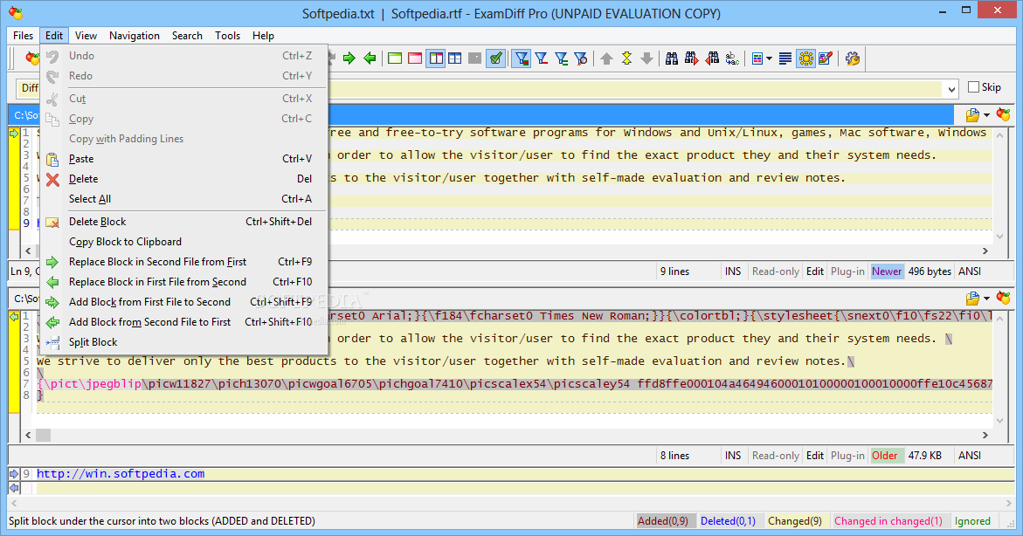Open Replace via the ab/ac icon
This screenshot has width=1023, height=536.
pos(732,58)
